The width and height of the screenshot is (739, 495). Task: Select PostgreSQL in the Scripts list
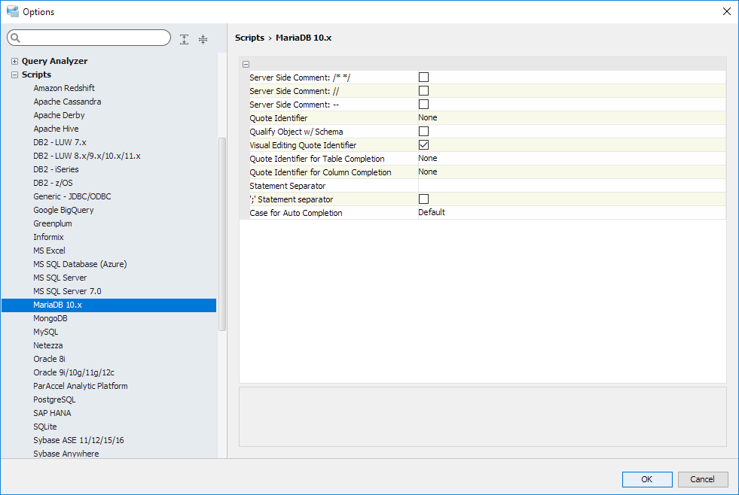click(54, 399)
